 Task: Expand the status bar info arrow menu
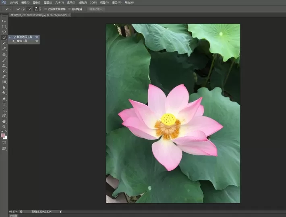[61, 212]
